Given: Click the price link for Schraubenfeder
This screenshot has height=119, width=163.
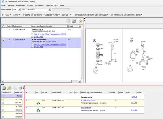Looking at the screenshot, I should coord(134,103).
